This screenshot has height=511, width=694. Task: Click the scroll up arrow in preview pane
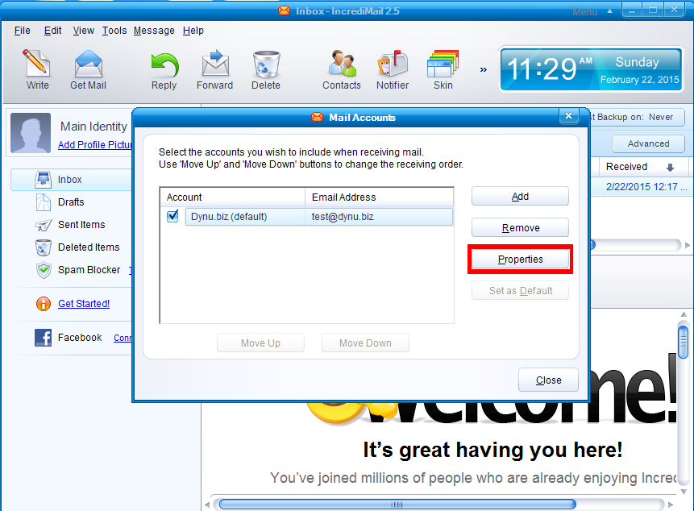(684, 314)
